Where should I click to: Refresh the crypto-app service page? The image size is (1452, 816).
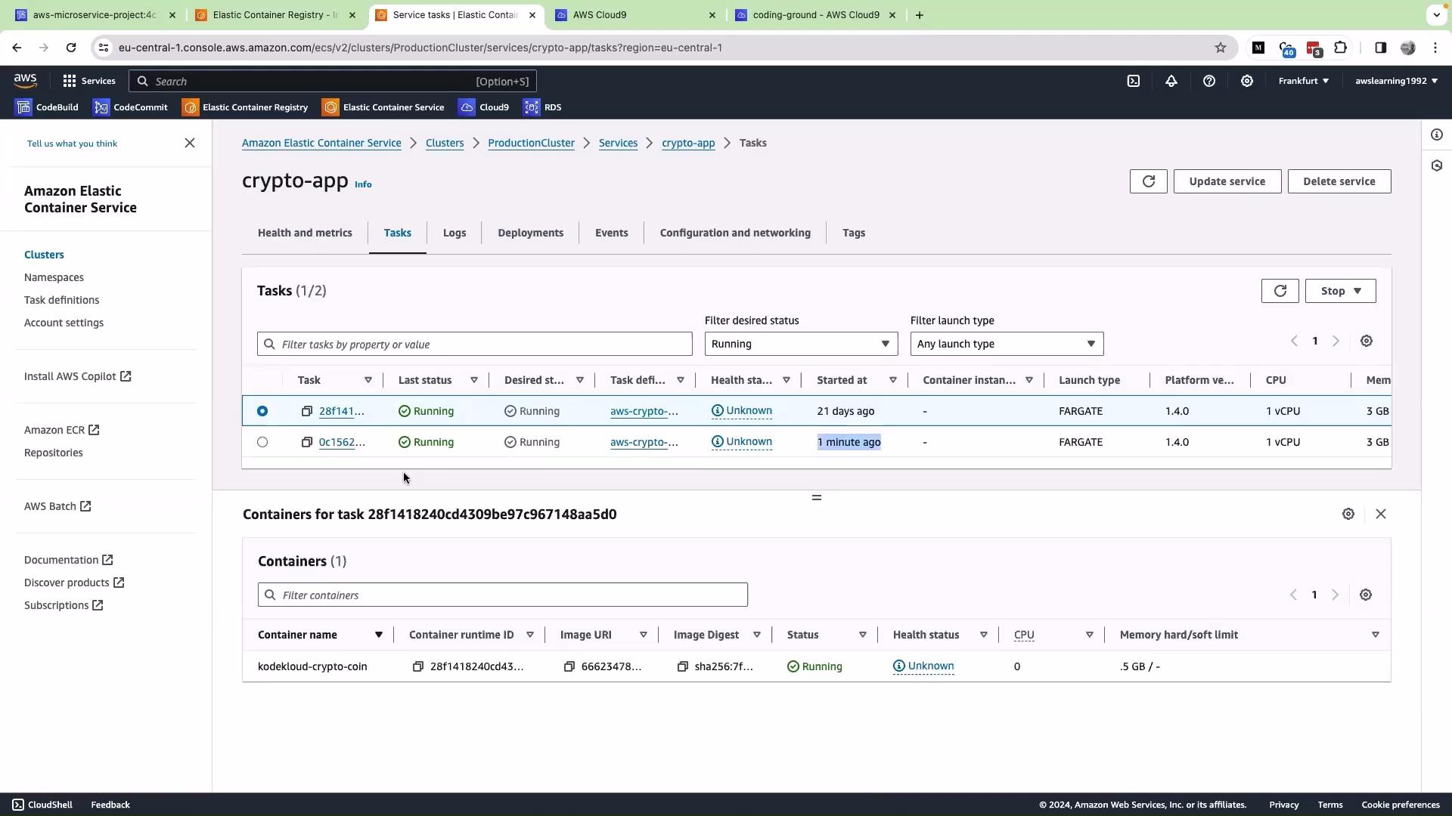[1149, 181]
